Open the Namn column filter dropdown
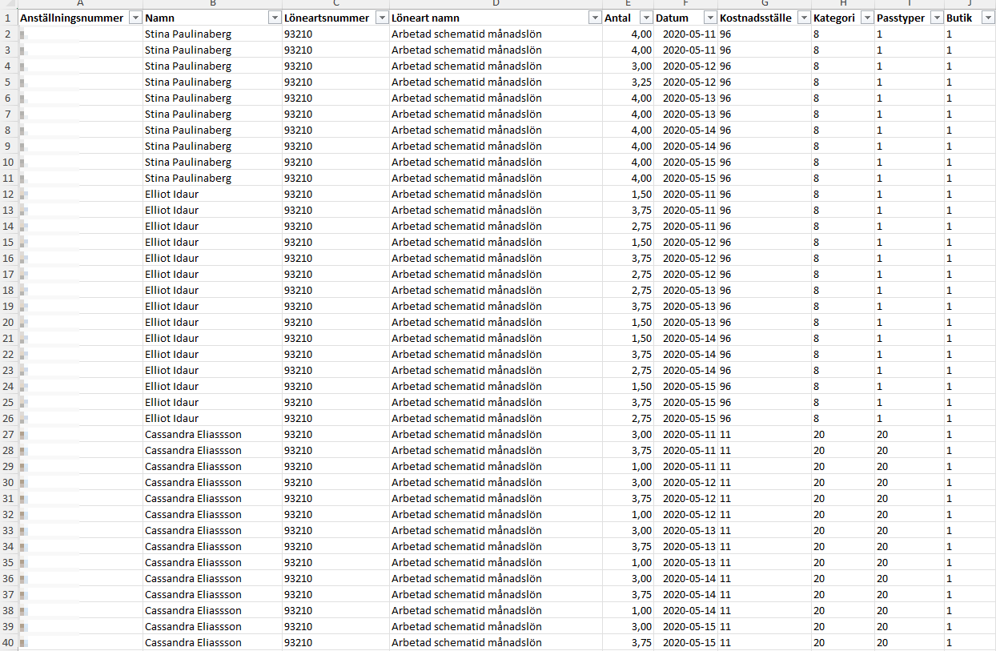The height and width of the screenshot is (651, 996). click(x=274, y=18)
